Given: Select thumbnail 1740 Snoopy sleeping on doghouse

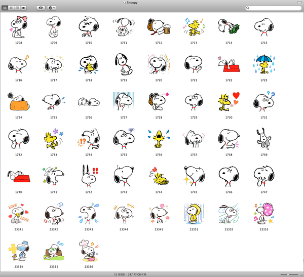Looking at the screenshot, I should (x=19, y=176).
